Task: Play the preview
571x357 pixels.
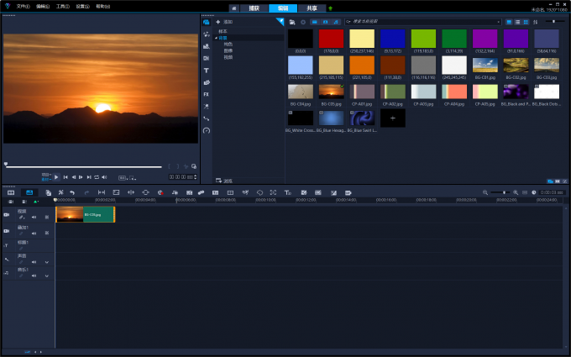Action: coord(56,177)
